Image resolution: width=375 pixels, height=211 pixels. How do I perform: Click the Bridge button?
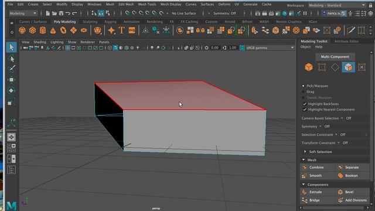pos(318,200)
